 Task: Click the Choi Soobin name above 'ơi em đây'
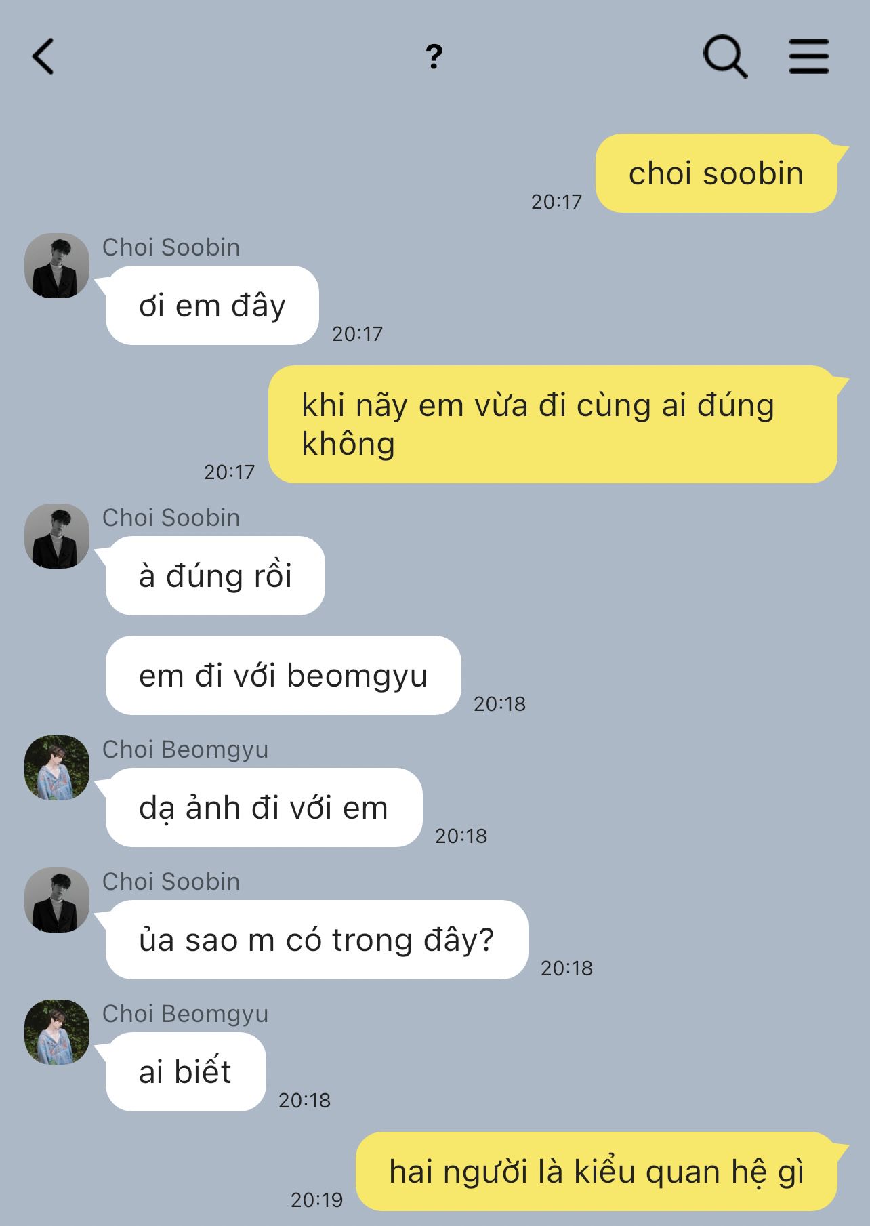click(171, 247)
